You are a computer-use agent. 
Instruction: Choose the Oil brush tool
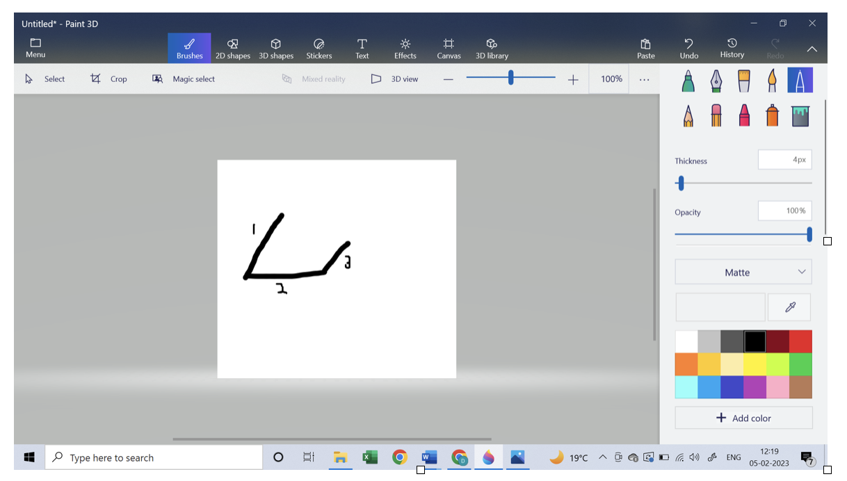[743, 81]
